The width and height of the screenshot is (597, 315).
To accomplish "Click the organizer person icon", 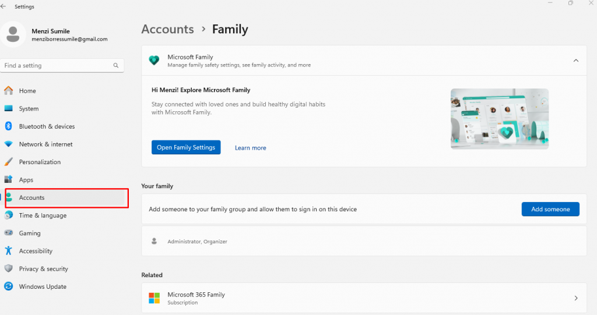I will click(x=154, y=241).
